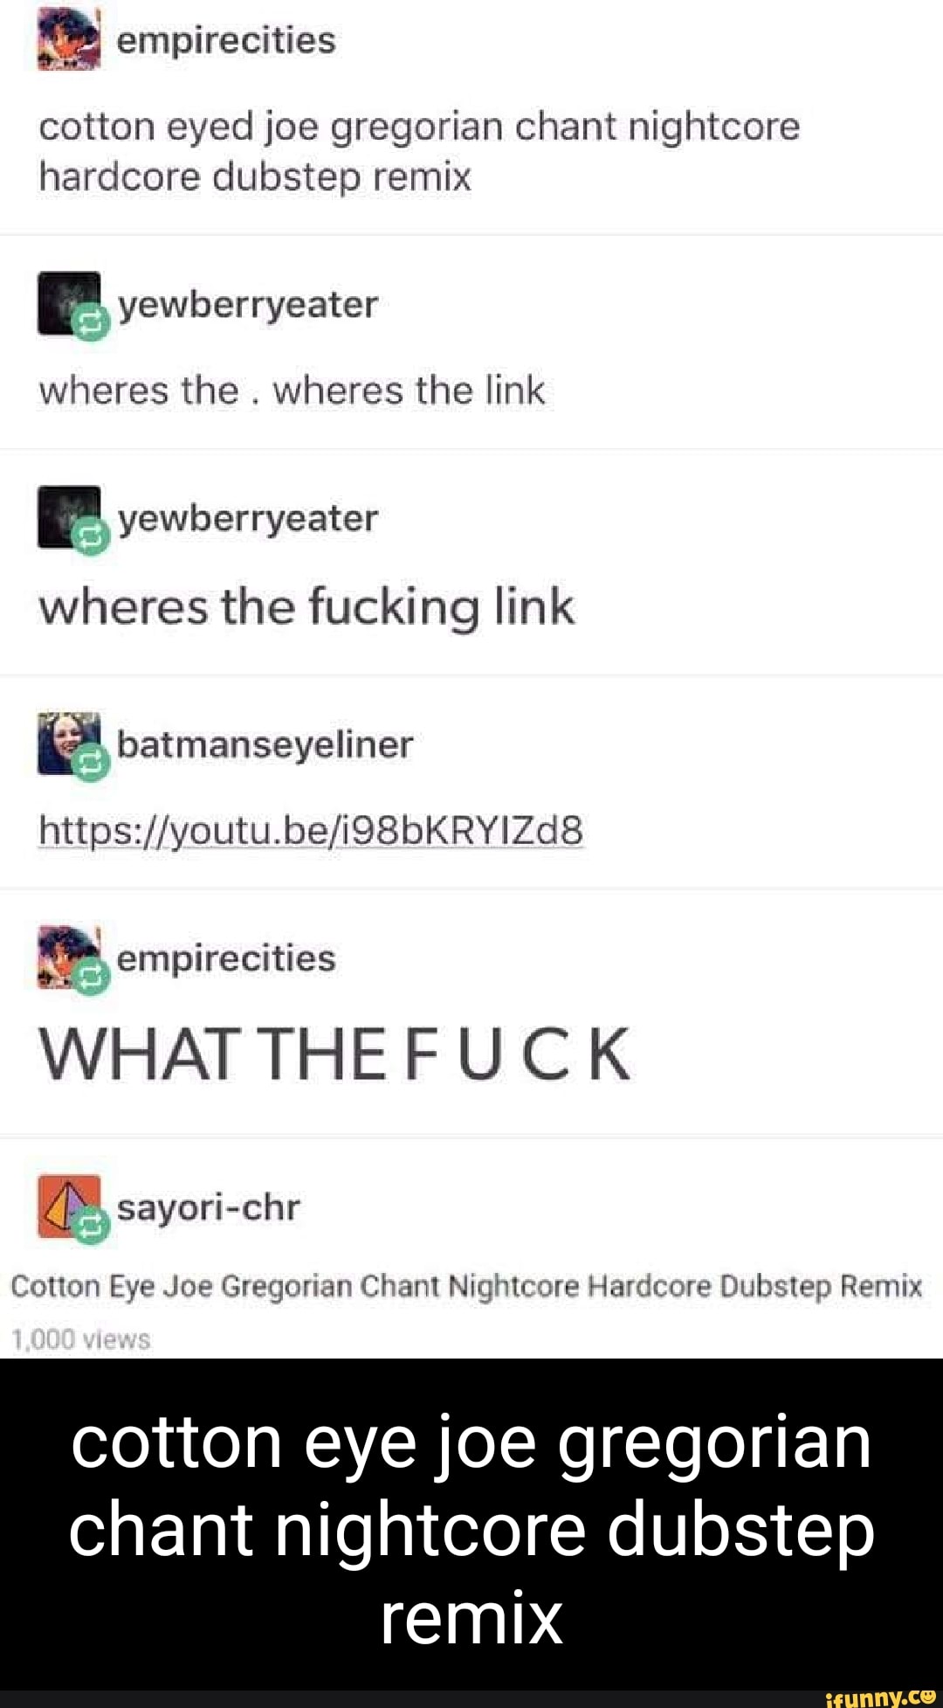Click the 1,000 views count
Viewport: 943px width, 1708px height.
[80, 1339]
